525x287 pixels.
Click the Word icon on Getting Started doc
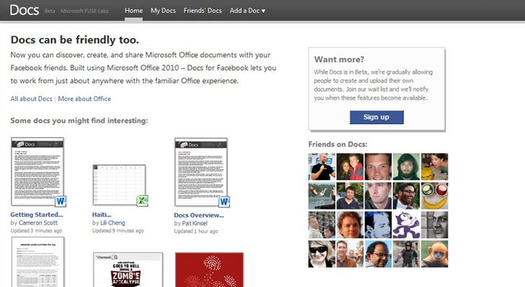point(60,202)
